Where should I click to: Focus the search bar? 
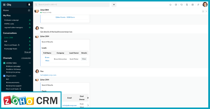(x=72, y=5)
